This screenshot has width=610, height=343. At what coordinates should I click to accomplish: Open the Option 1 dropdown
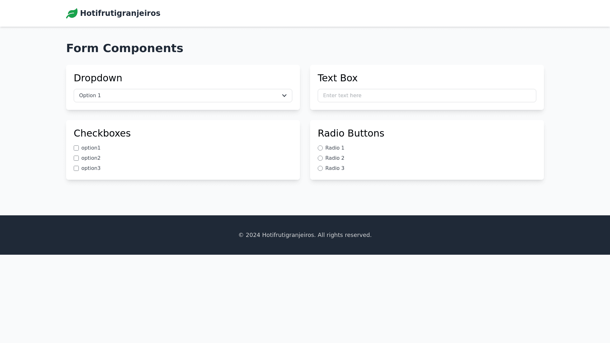pos(178,96)
